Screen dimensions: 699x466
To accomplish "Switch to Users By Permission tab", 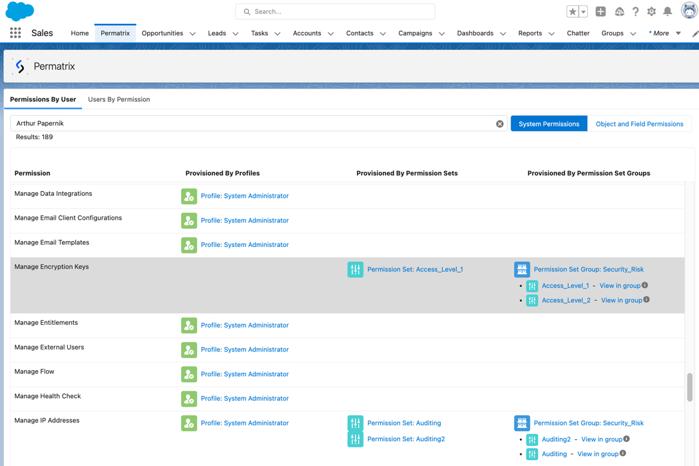I will 118,99.
